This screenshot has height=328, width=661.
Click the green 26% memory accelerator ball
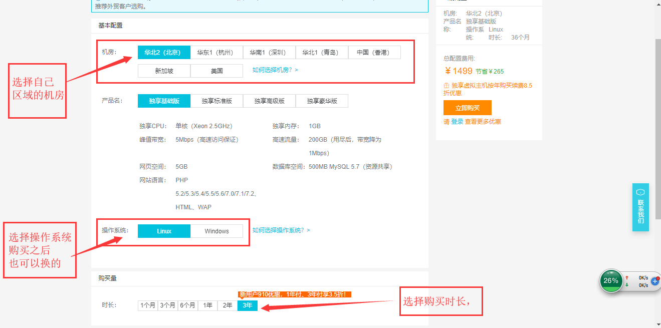(611, 281)
